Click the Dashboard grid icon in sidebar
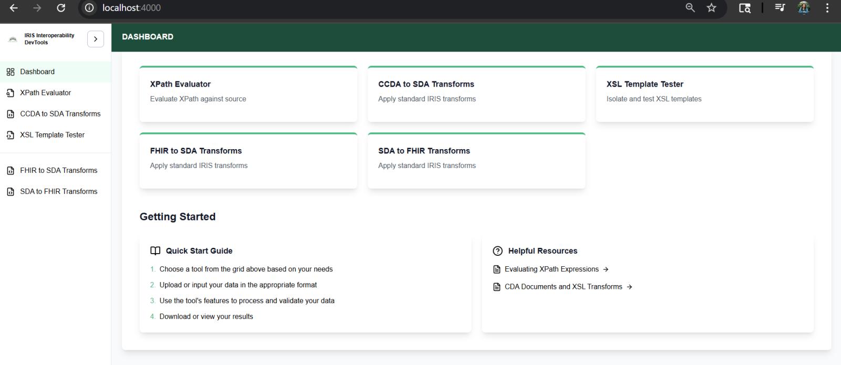This screenshot has height=365, width=841. click(11, 72)
